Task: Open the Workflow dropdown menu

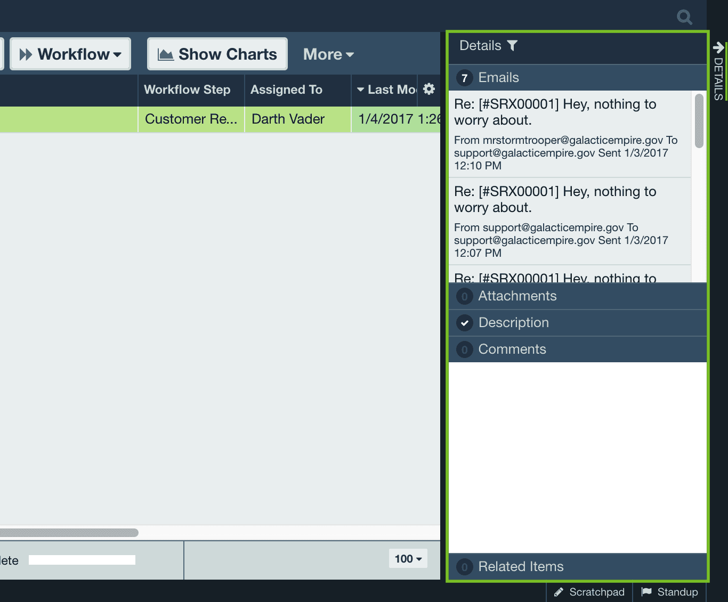Action: [x=70, y=53]
